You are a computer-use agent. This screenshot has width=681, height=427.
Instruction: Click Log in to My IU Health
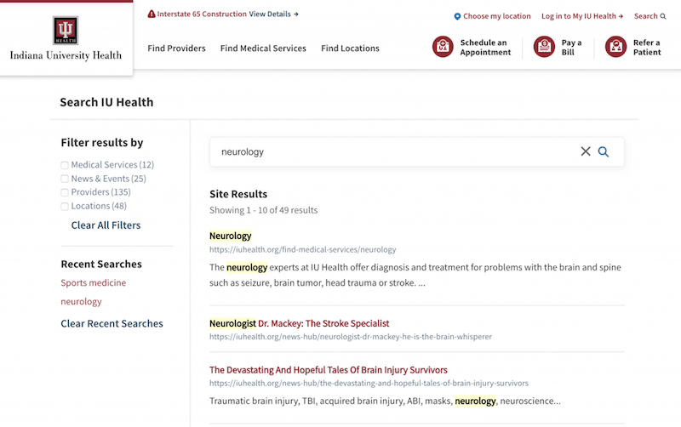(582, 16)
